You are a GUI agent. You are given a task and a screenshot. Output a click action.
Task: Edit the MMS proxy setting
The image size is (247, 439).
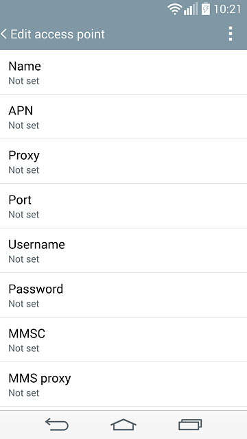123,384
